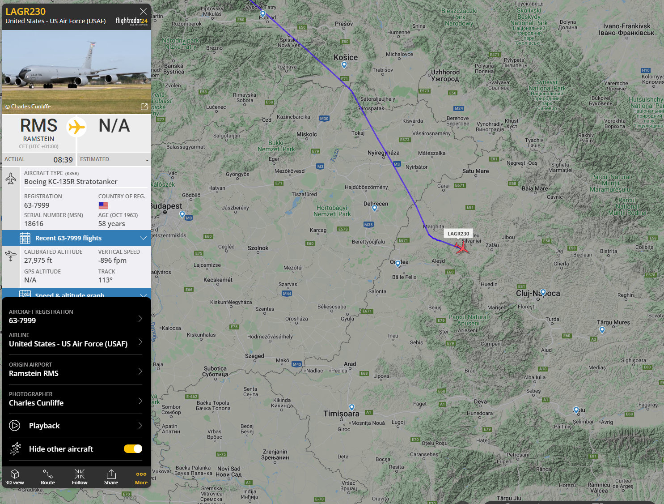Click the KC-135 aircraft photo thumbnail
This screenshot has width=664, height=504.
coord(76,72)
